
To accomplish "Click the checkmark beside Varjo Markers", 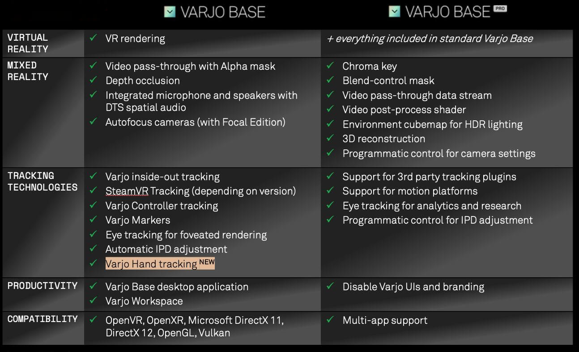I will click(93, 220).
